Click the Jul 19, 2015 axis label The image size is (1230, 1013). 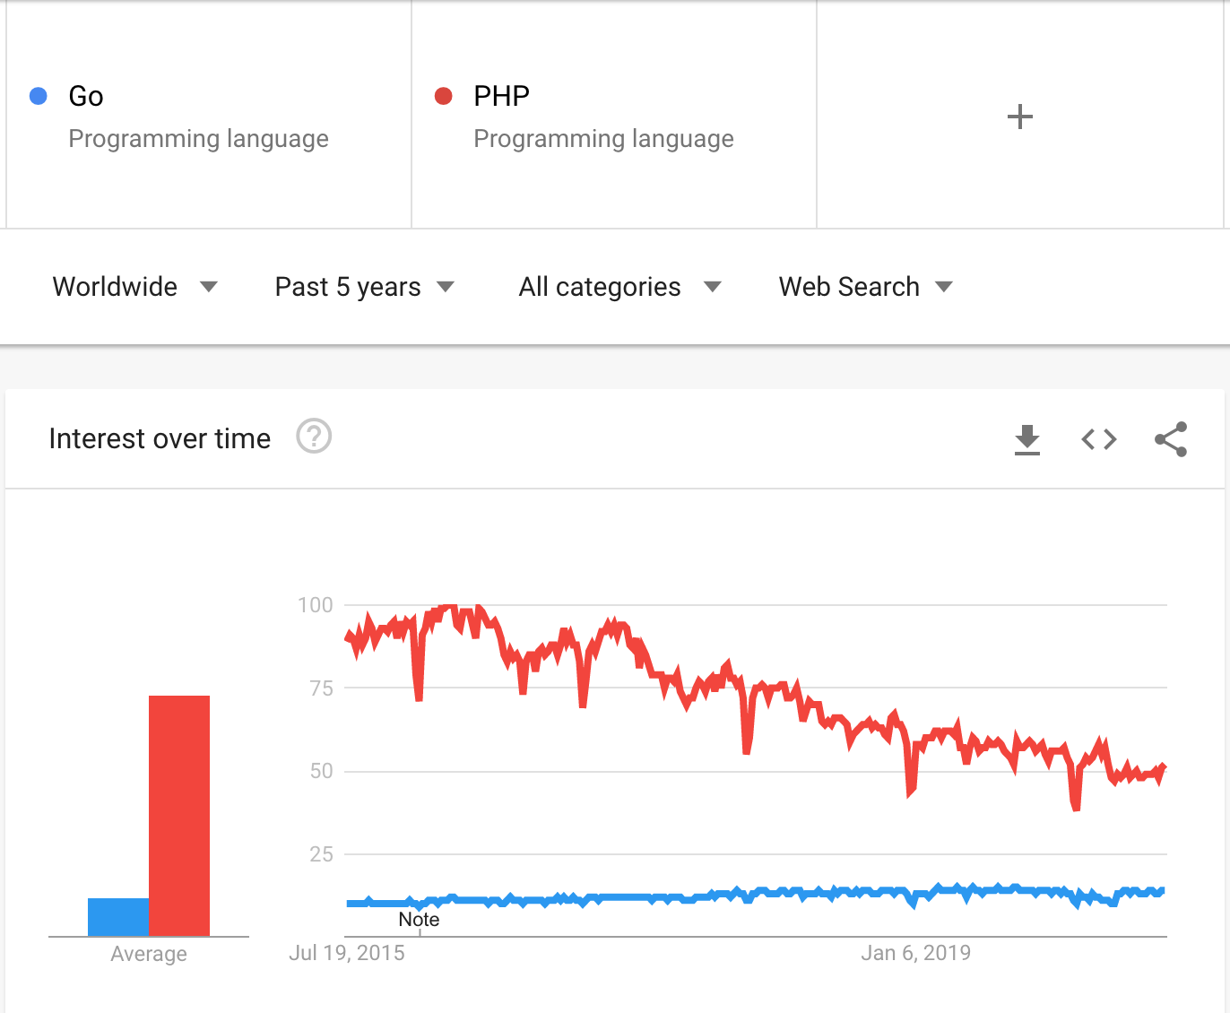[x=347, y=953]
